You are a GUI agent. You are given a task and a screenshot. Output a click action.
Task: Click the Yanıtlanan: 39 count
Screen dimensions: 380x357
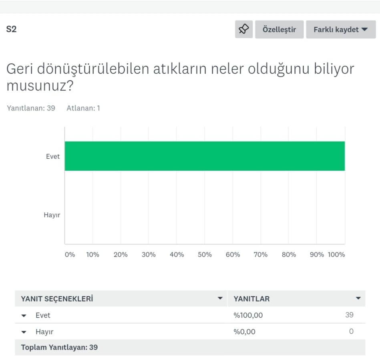click(31, 108)
